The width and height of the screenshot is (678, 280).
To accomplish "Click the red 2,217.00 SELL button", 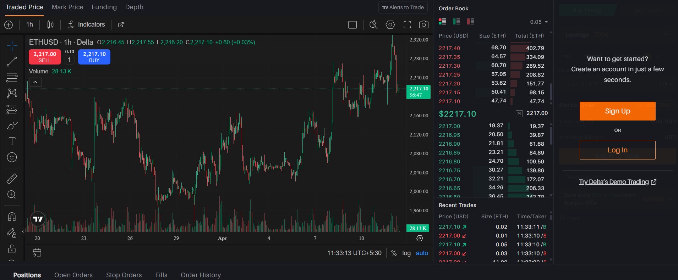I will [45, 57].
